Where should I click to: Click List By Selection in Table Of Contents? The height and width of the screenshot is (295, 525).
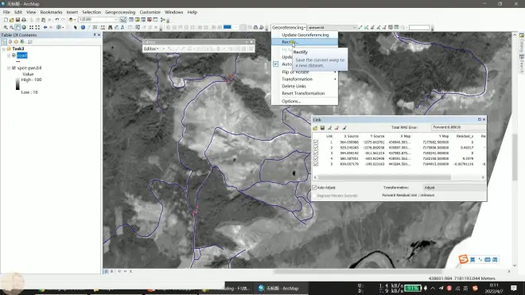22,42
